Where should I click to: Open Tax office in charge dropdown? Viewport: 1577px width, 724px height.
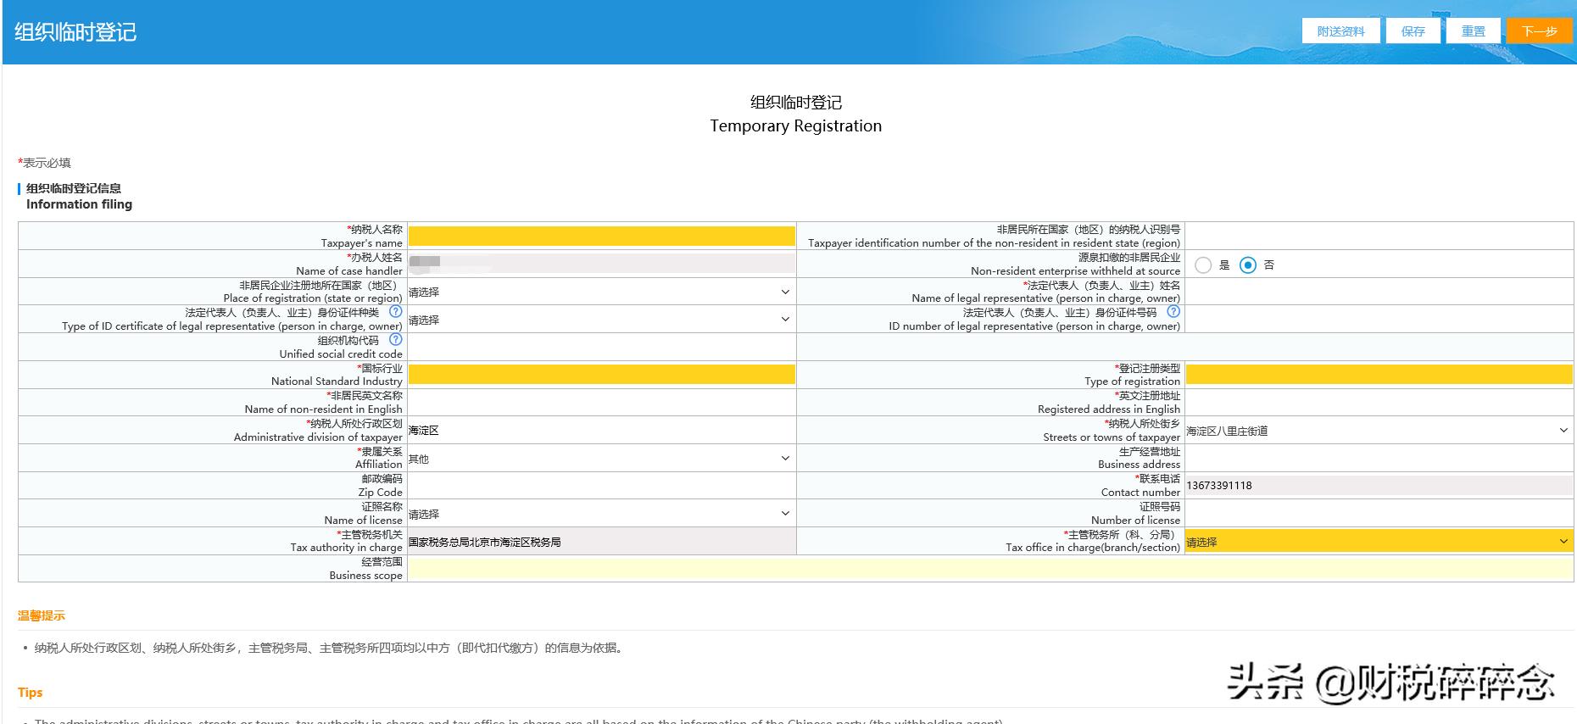click(1378, 542)
